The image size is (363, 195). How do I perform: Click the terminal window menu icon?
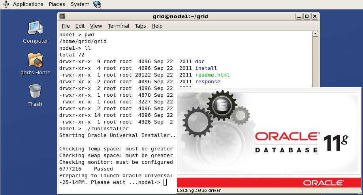pos(62,16)
